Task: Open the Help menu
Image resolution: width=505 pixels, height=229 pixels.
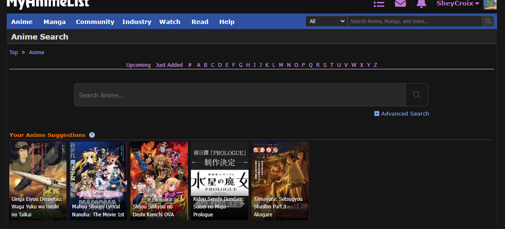Action: point(227,22)
